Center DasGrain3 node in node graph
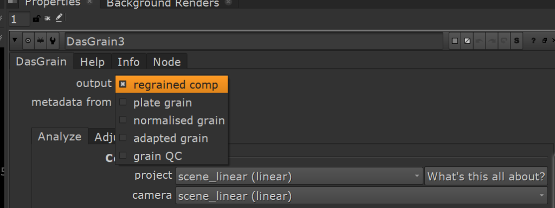Viewport: 555px width, 208px height. pyautogui.click(x=28, y=41)
